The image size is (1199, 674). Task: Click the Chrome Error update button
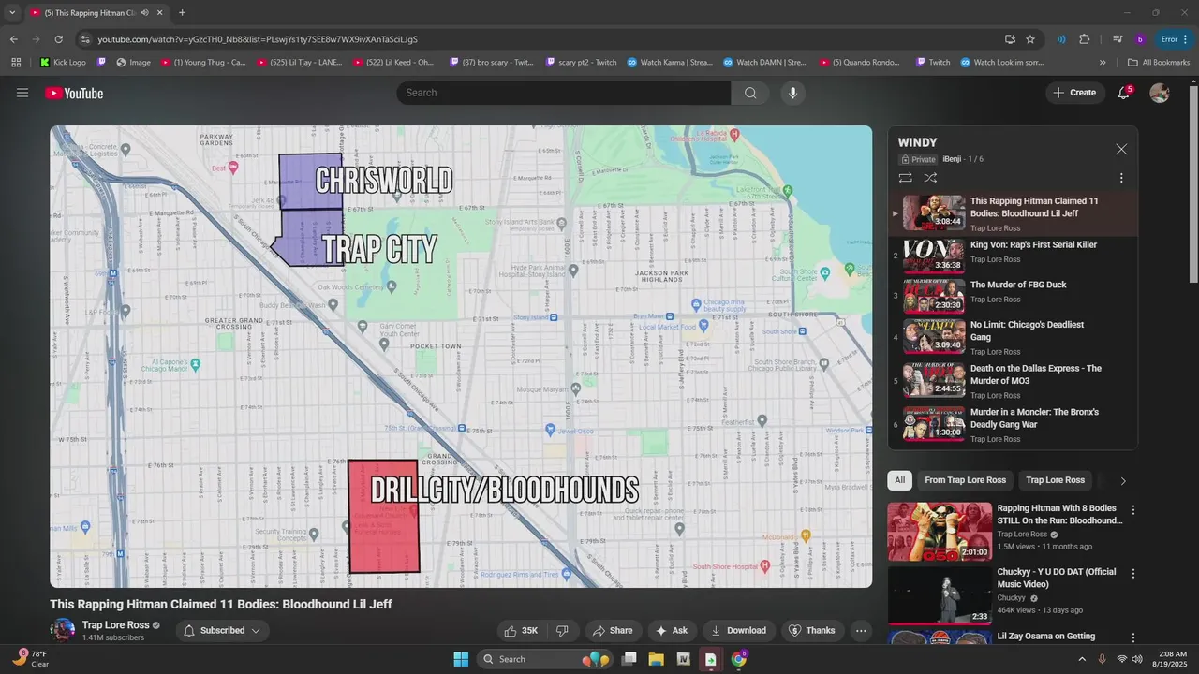coord(1175,39)
